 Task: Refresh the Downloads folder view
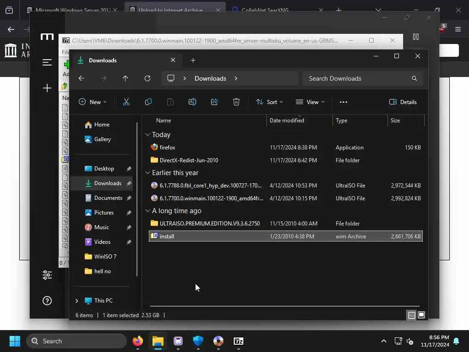(x=147, y=78)
